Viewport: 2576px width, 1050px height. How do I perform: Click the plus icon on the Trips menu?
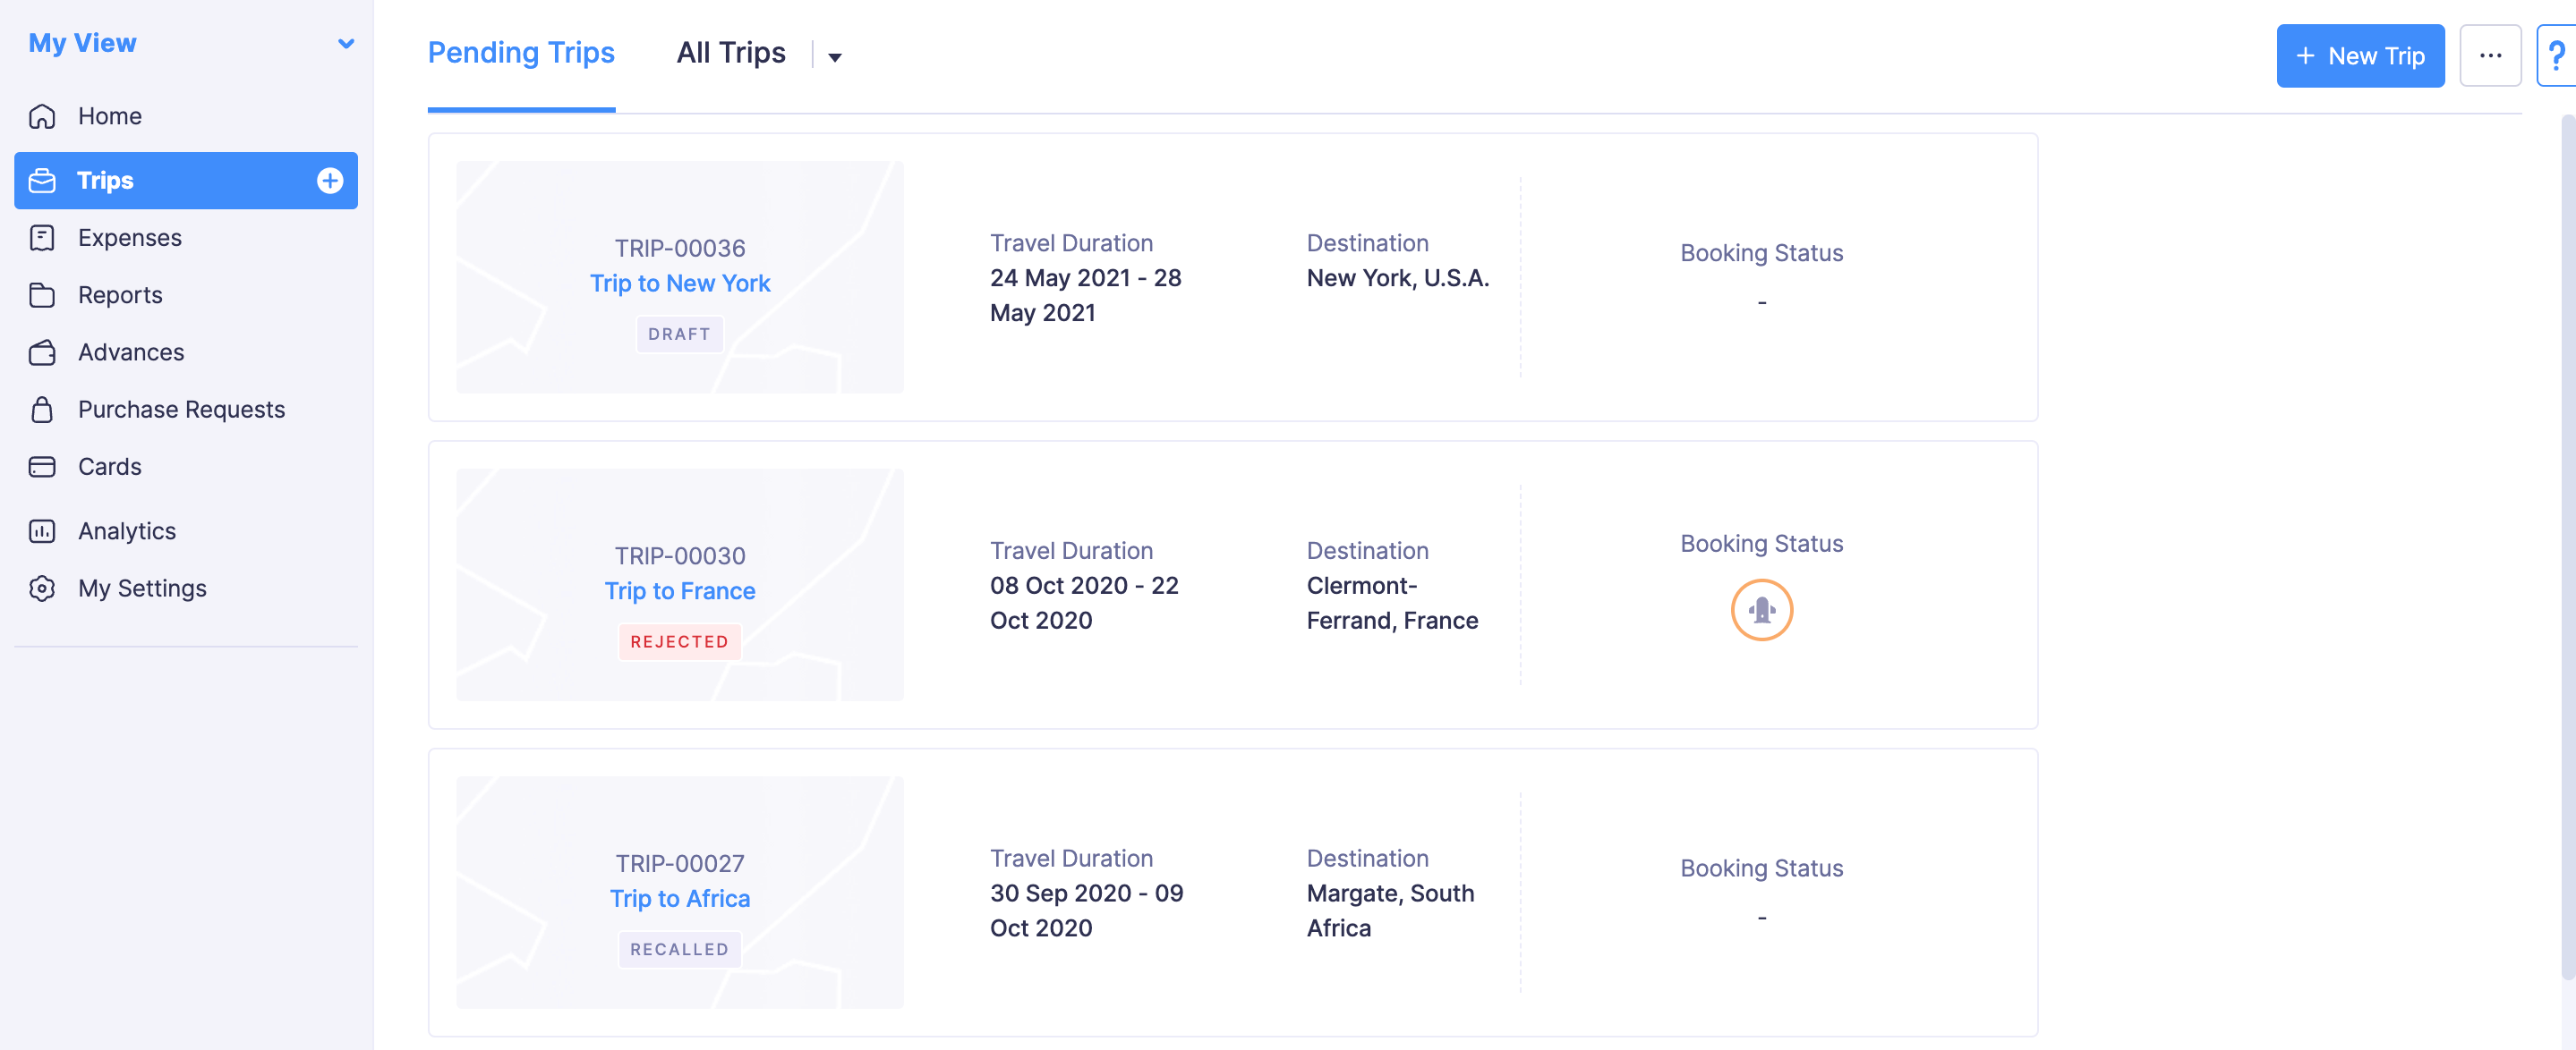[329, 181]
